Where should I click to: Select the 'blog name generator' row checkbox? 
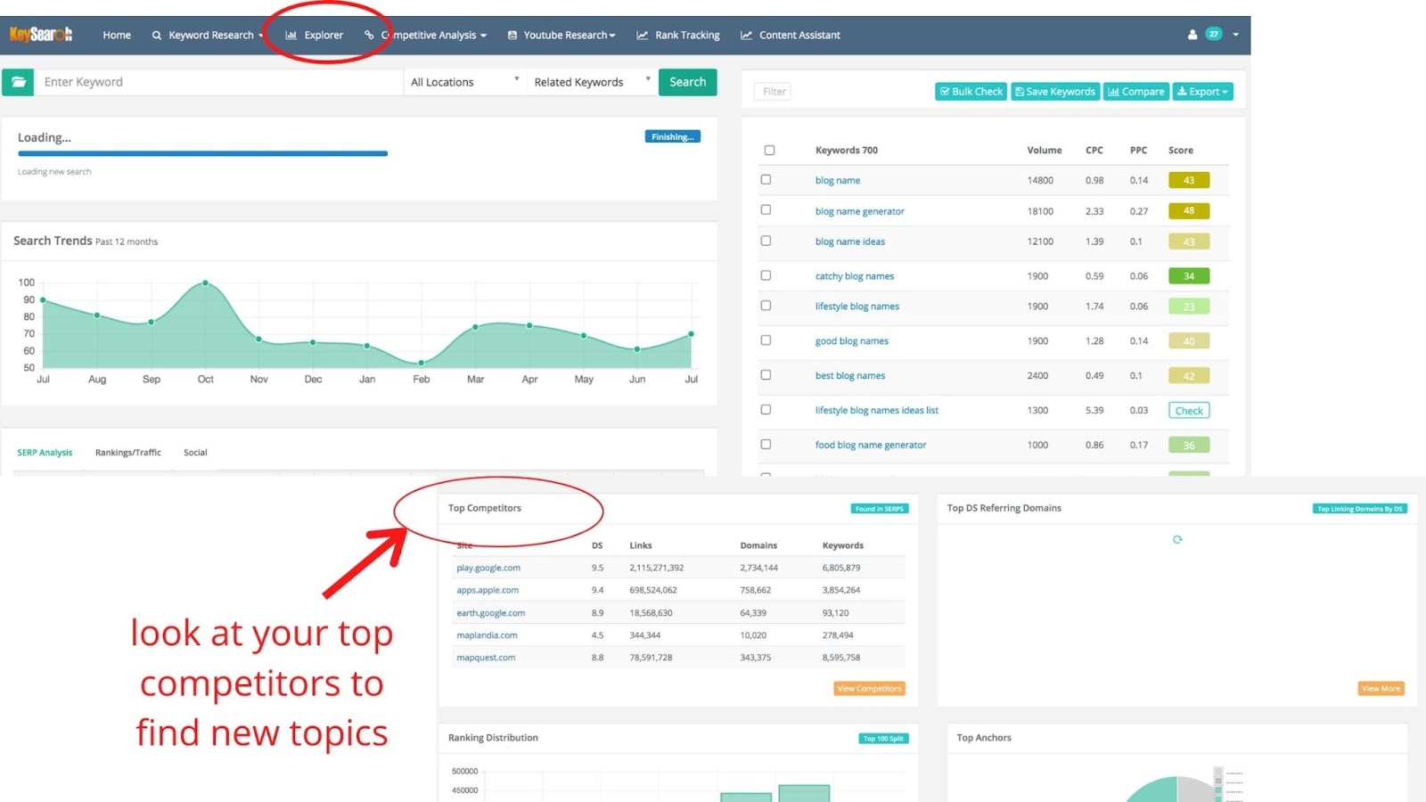tap(766, 210)
